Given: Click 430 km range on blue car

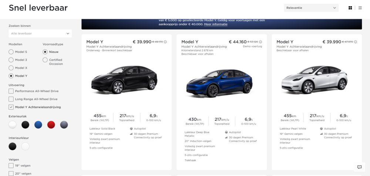Looking at the screenshot, I should click(195, 119).
